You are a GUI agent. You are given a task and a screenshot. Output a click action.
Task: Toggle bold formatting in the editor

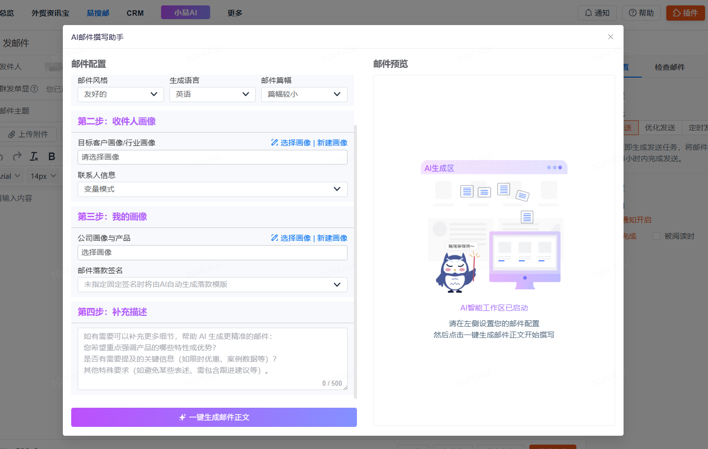click(51, 156)
